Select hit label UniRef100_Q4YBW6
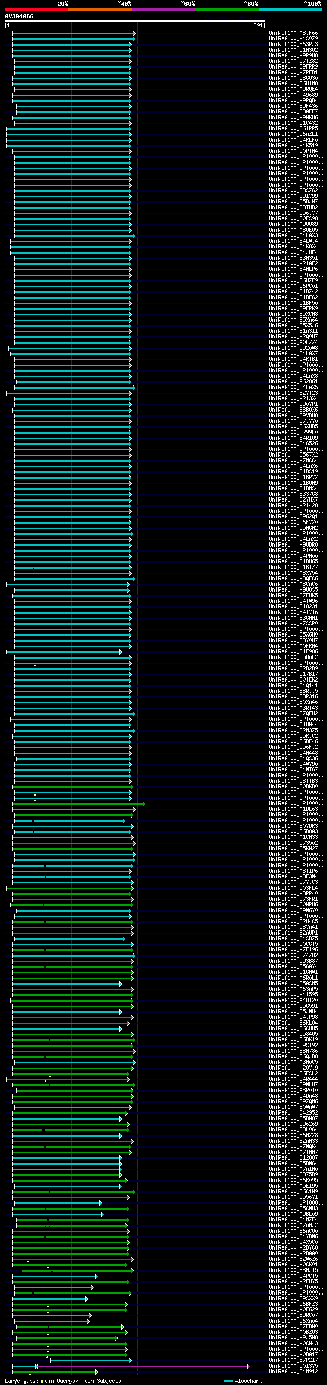 click(293, 1237)
